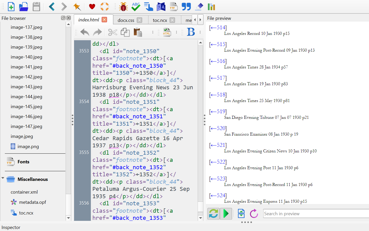Toggle auto-reload of the preview
Image resolution: width=369 pixels, height=231 pixels.
(x=214, y=213)
